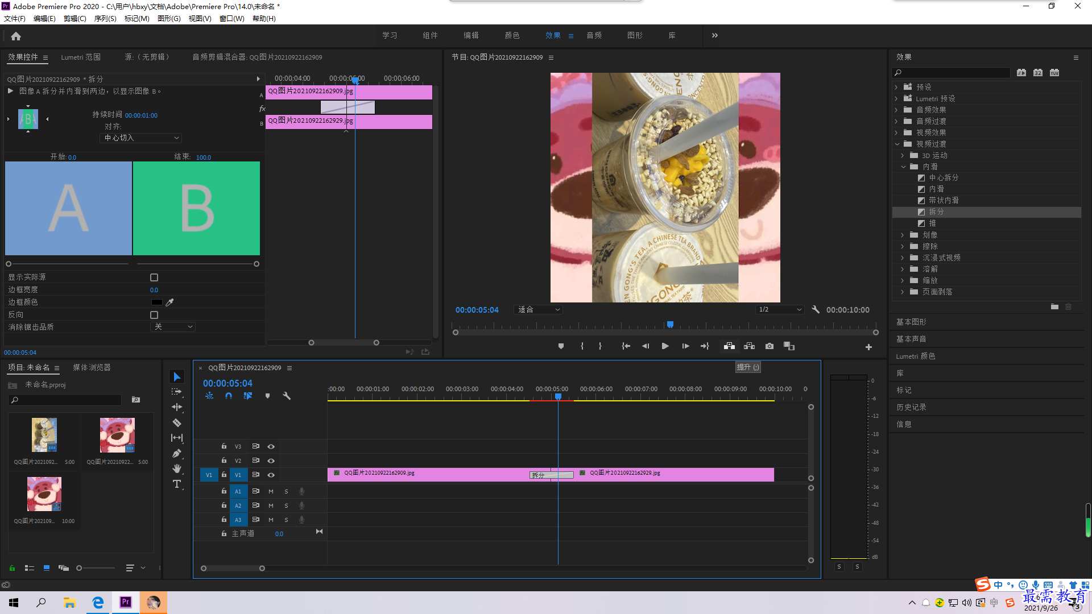Click the new bin icon in Effects panel

tap(1054, 307)
